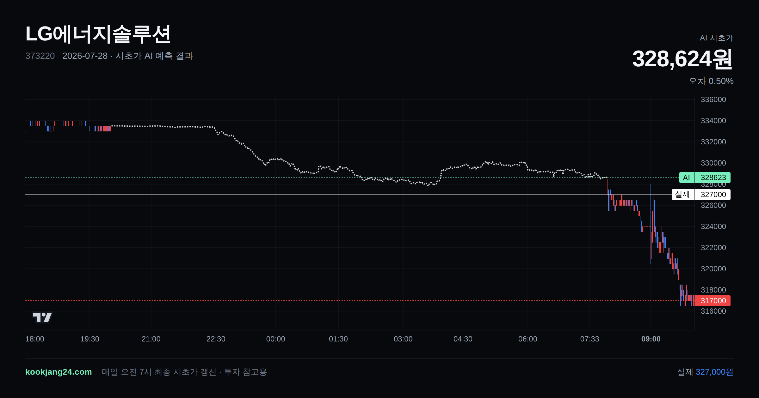
Task: Click the AI 시초가 heading label
Action: pos(717,38)
